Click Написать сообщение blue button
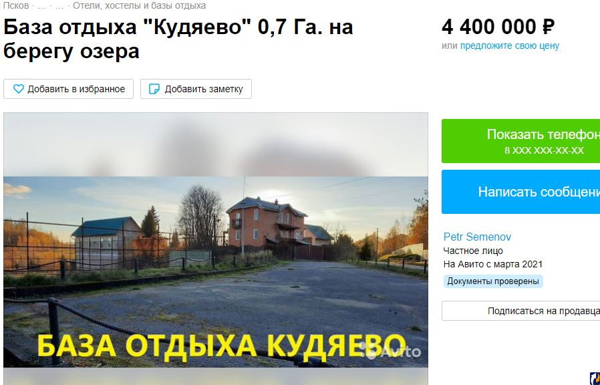 (x=520, y=192)
